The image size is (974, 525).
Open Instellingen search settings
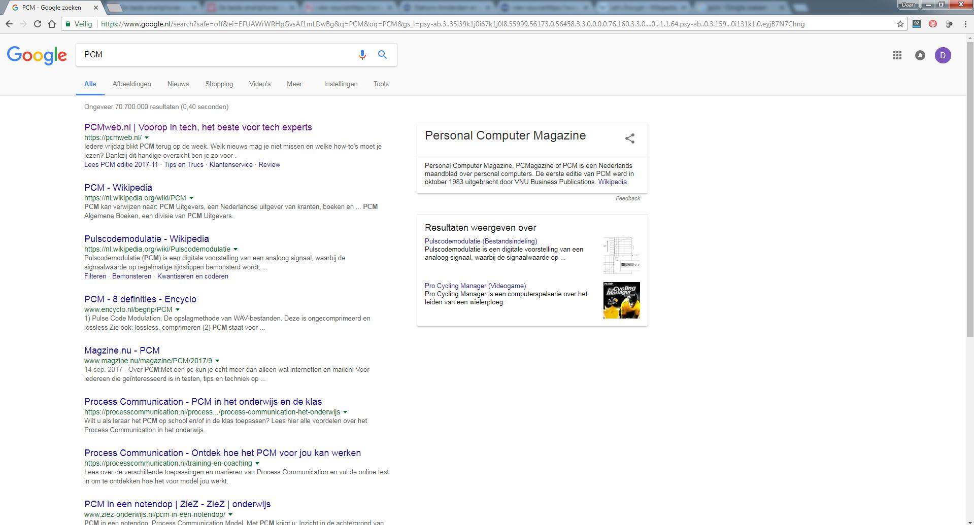point(341,84)
